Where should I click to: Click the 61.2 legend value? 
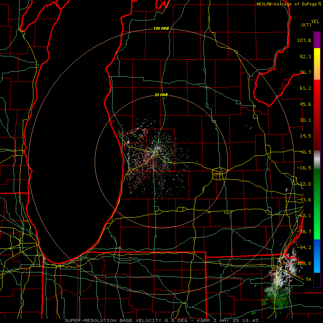pos(305,88)
